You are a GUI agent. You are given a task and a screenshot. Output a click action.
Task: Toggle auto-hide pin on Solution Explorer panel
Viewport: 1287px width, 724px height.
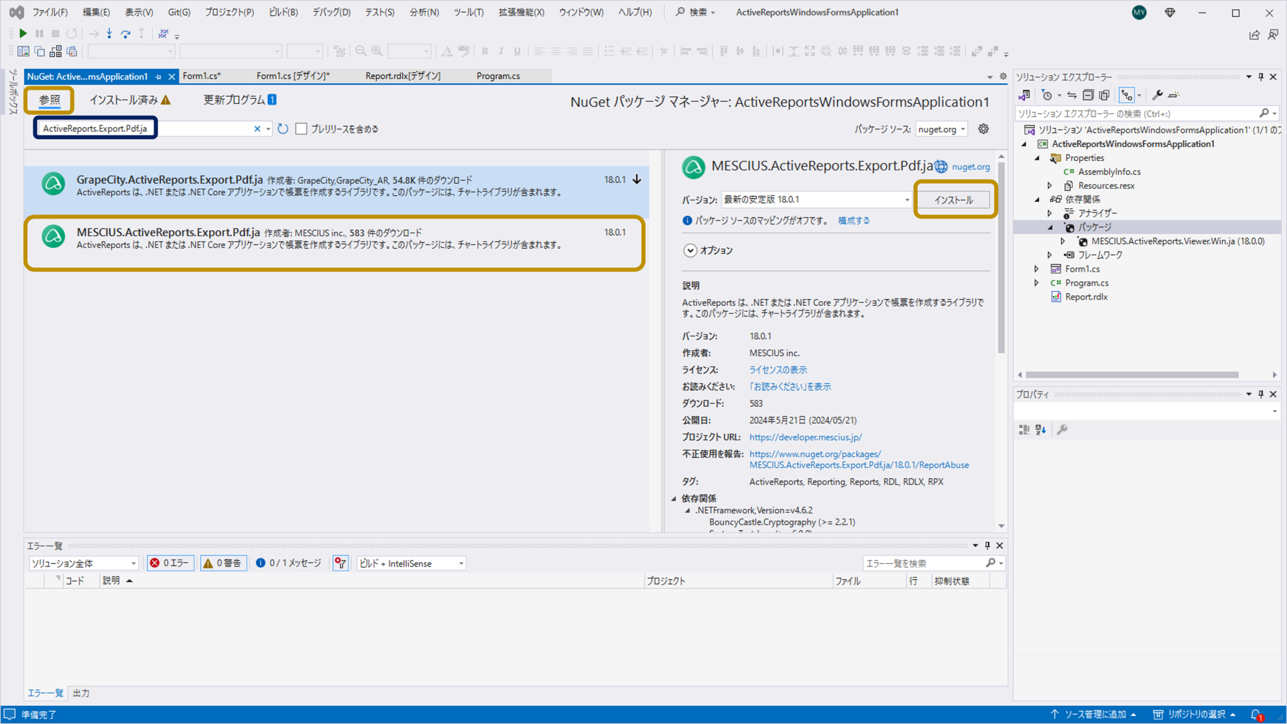pyautogui.click(x=1261, y=77)
